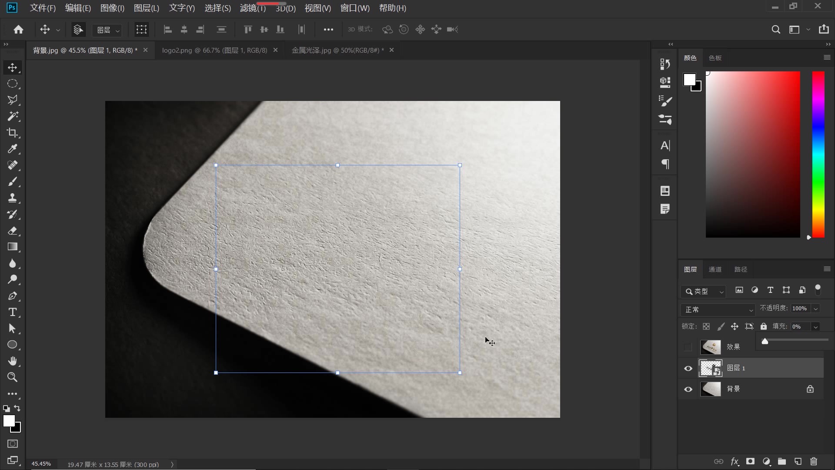Viewport: 835px width, 470px height.
Task: Switch to the 路径 panel tab
Action: pos(741,269)
